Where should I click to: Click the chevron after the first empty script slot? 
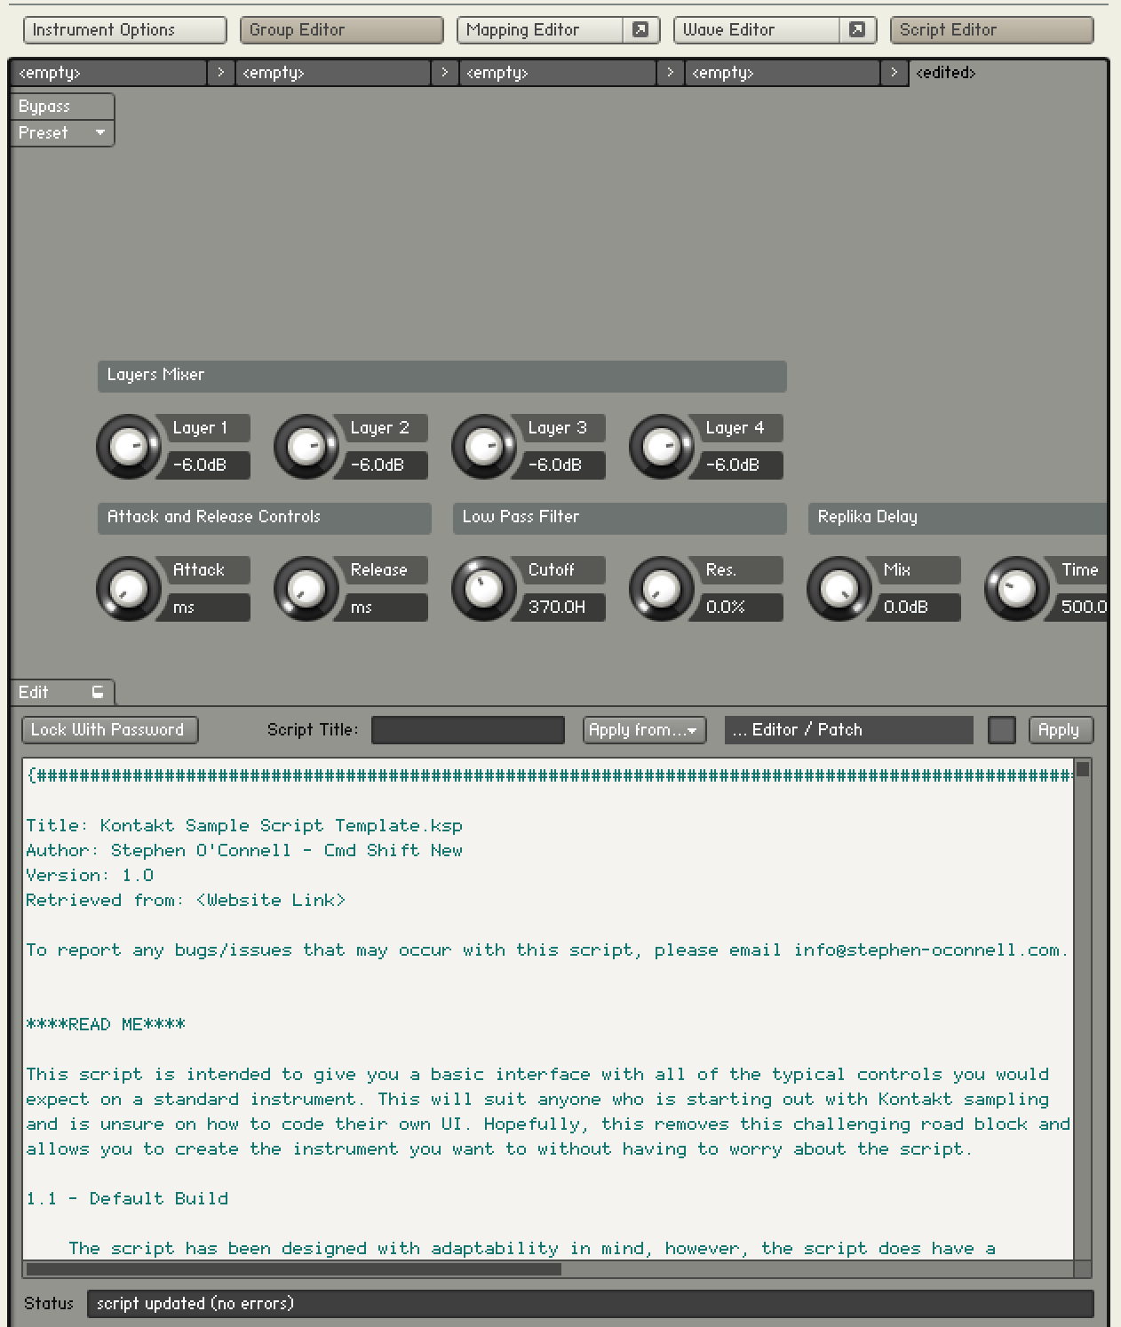pos(220,73)
